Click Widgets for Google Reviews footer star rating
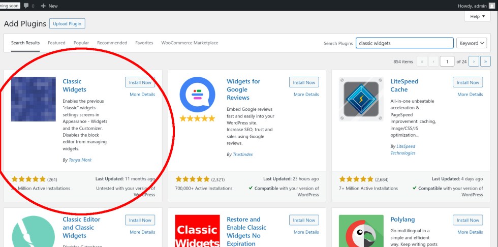498x247 pixels. (x=193, y=179)
